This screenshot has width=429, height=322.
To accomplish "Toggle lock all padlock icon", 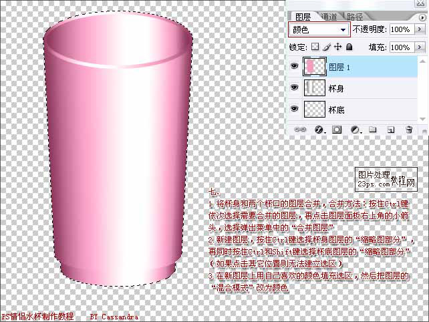I will (x=349, y=47).
